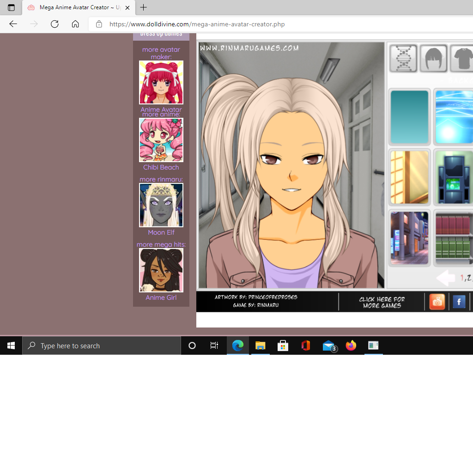Open Microsoft Store from taskbar

pyautogui.click(x=283, y=346)
